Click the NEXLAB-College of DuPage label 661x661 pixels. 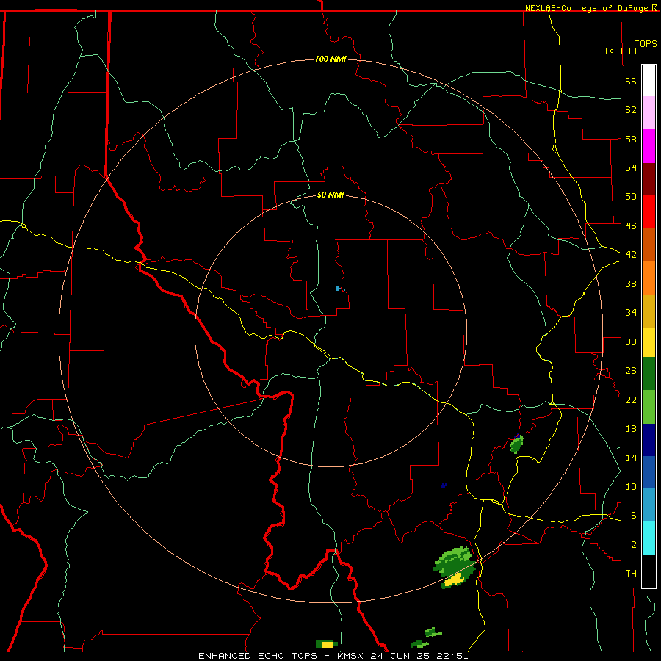(588, 8)
